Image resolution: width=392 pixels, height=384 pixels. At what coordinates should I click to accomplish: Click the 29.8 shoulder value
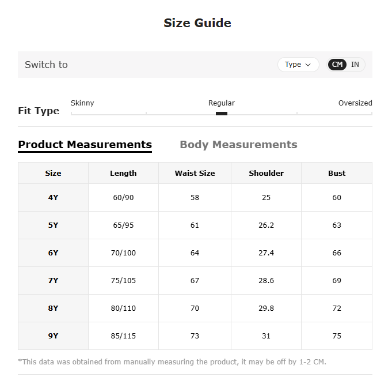tap(267, 308)
